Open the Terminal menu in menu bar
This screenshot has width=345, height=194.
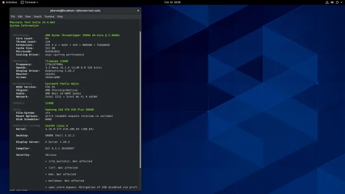pyautogui.click(x=49, y=16)
